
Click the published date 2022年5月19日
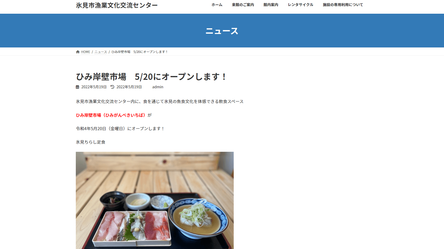coord(94,87)
